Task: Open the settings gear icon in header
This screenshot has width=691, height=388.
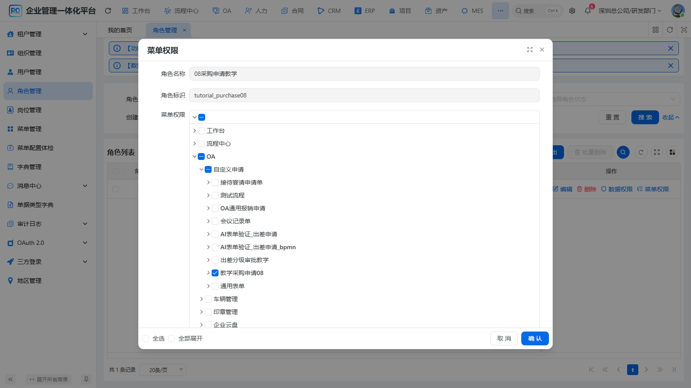Action: pyautogui.click(x=572, y=11)
